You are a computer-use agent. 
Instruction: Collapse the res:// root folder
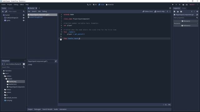(2, 73)
